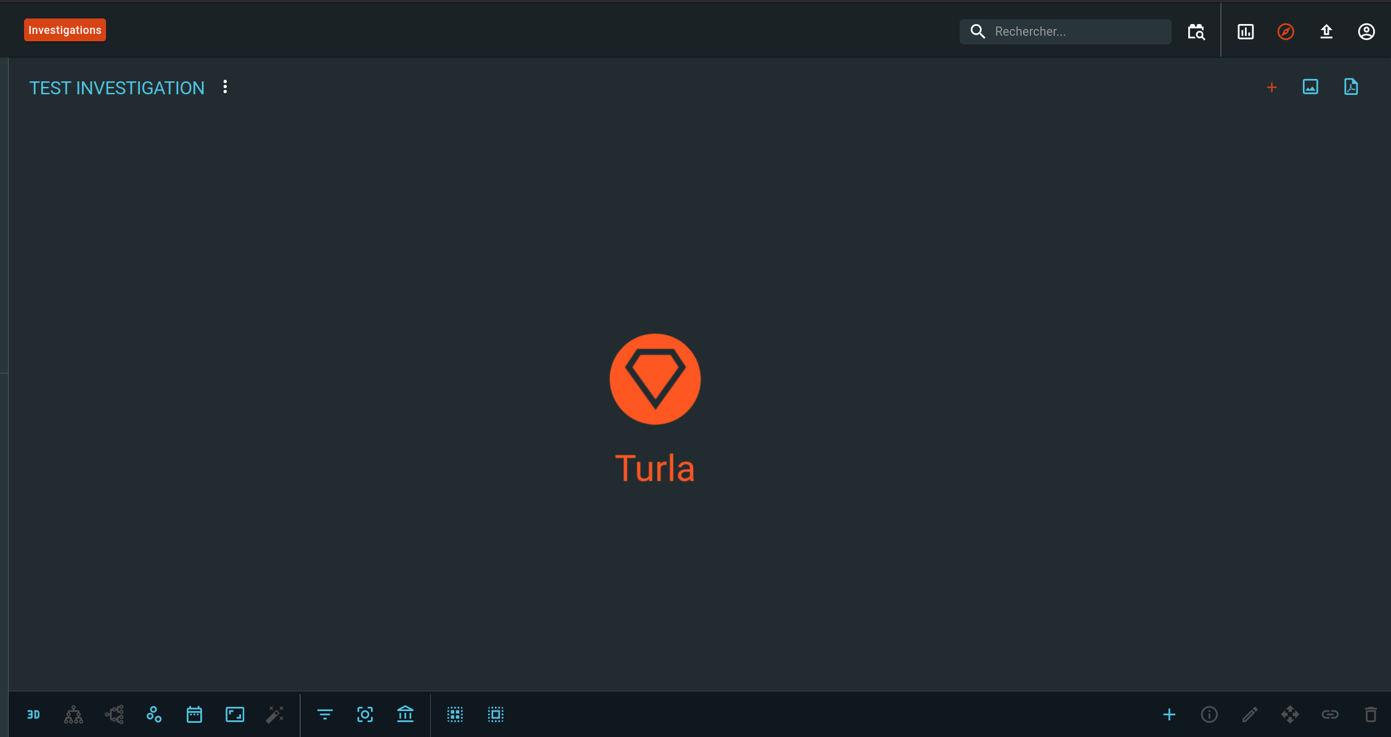The image size is (1391, 737).
Task: Enable horizontal tree layout
Action: pyautogui.click(x=114, y=715)
